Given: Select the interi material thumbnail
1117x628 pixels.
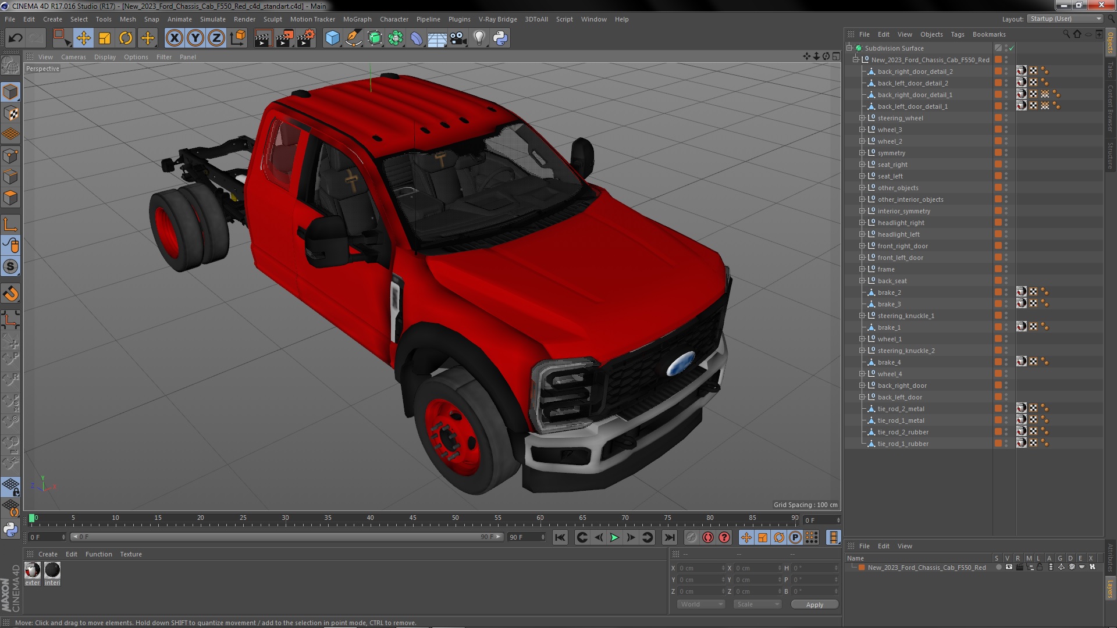Looking at the screenshot, I should click(52, 570).
